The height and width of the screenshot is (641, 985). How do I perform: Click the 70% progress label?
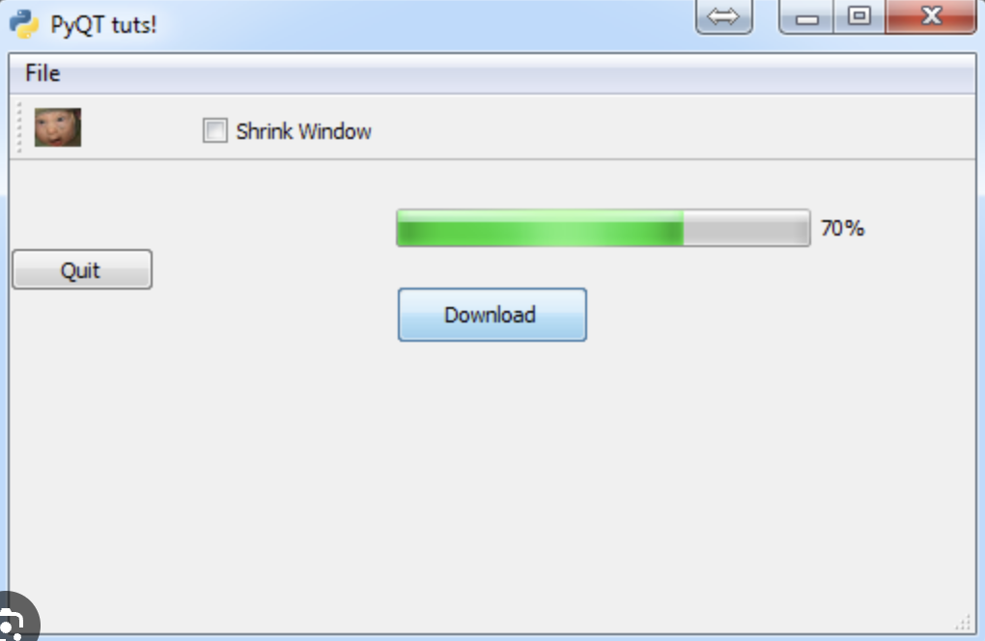pos(842,228)
